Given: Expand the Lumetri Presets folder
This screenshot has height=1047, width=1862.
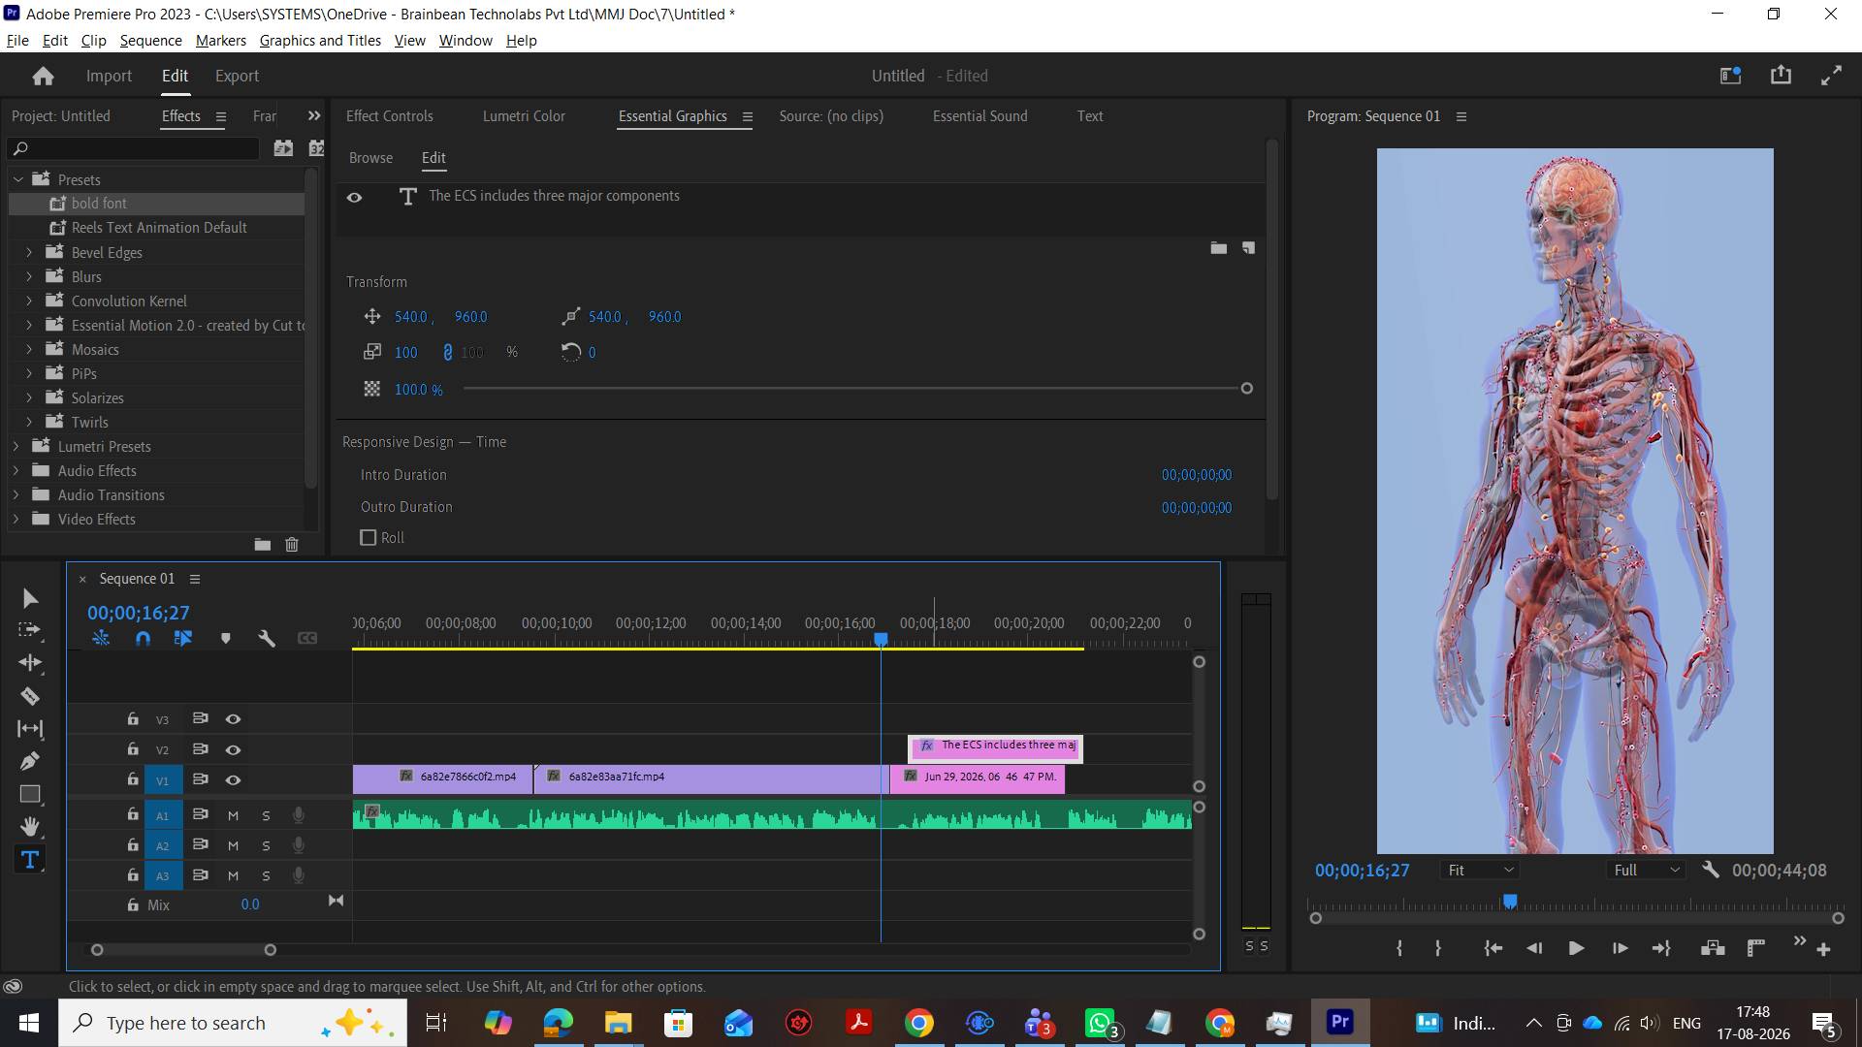Looking at the screenshot, I should 16,446.
